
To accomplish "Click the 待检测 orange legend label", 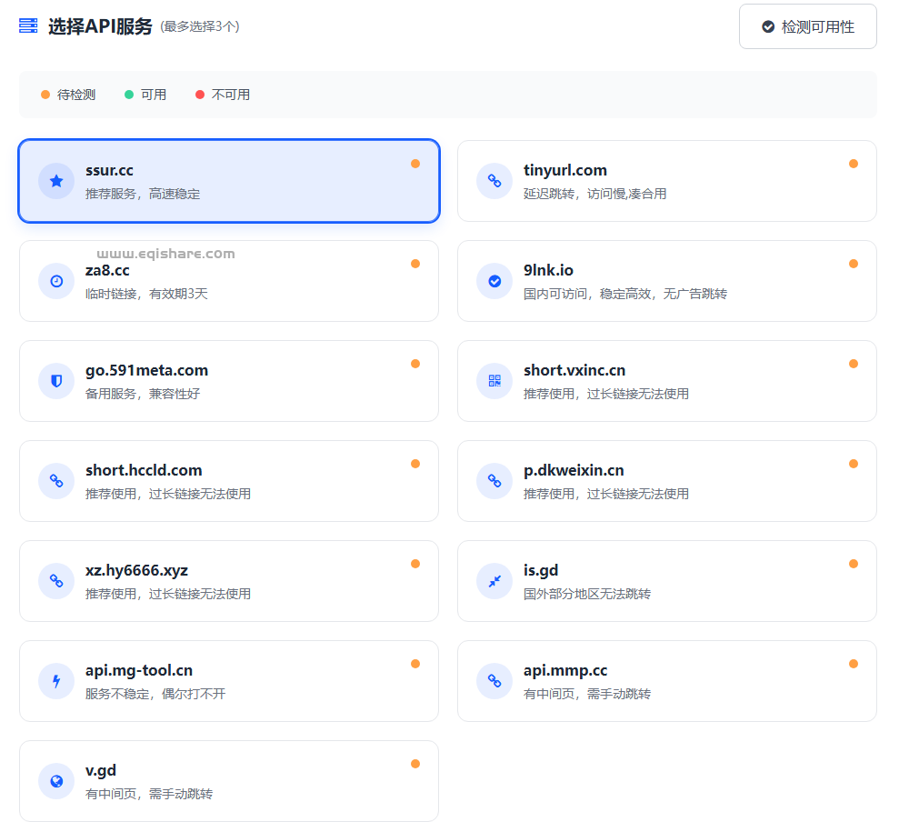I will click(x=75, y=95).
